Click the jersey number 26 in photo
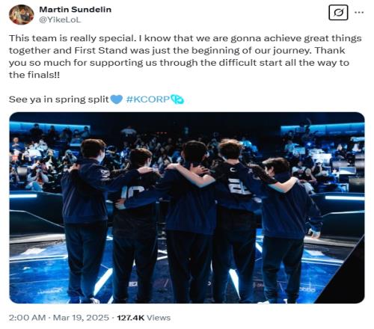The height and width of the screenshot is (329, 374). 239,189
